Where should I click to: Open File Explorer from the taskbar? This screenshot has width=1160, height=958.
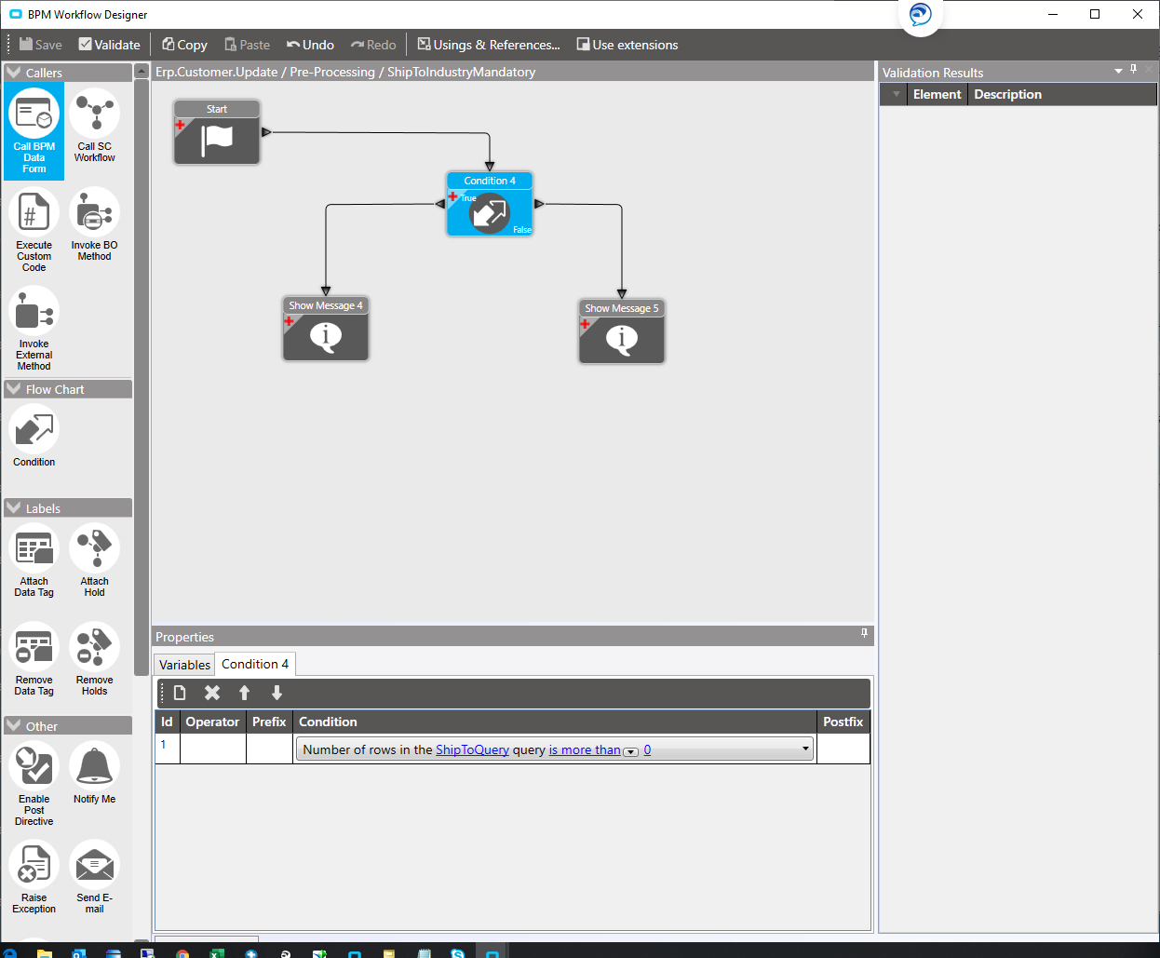click(x=44, y=953)
